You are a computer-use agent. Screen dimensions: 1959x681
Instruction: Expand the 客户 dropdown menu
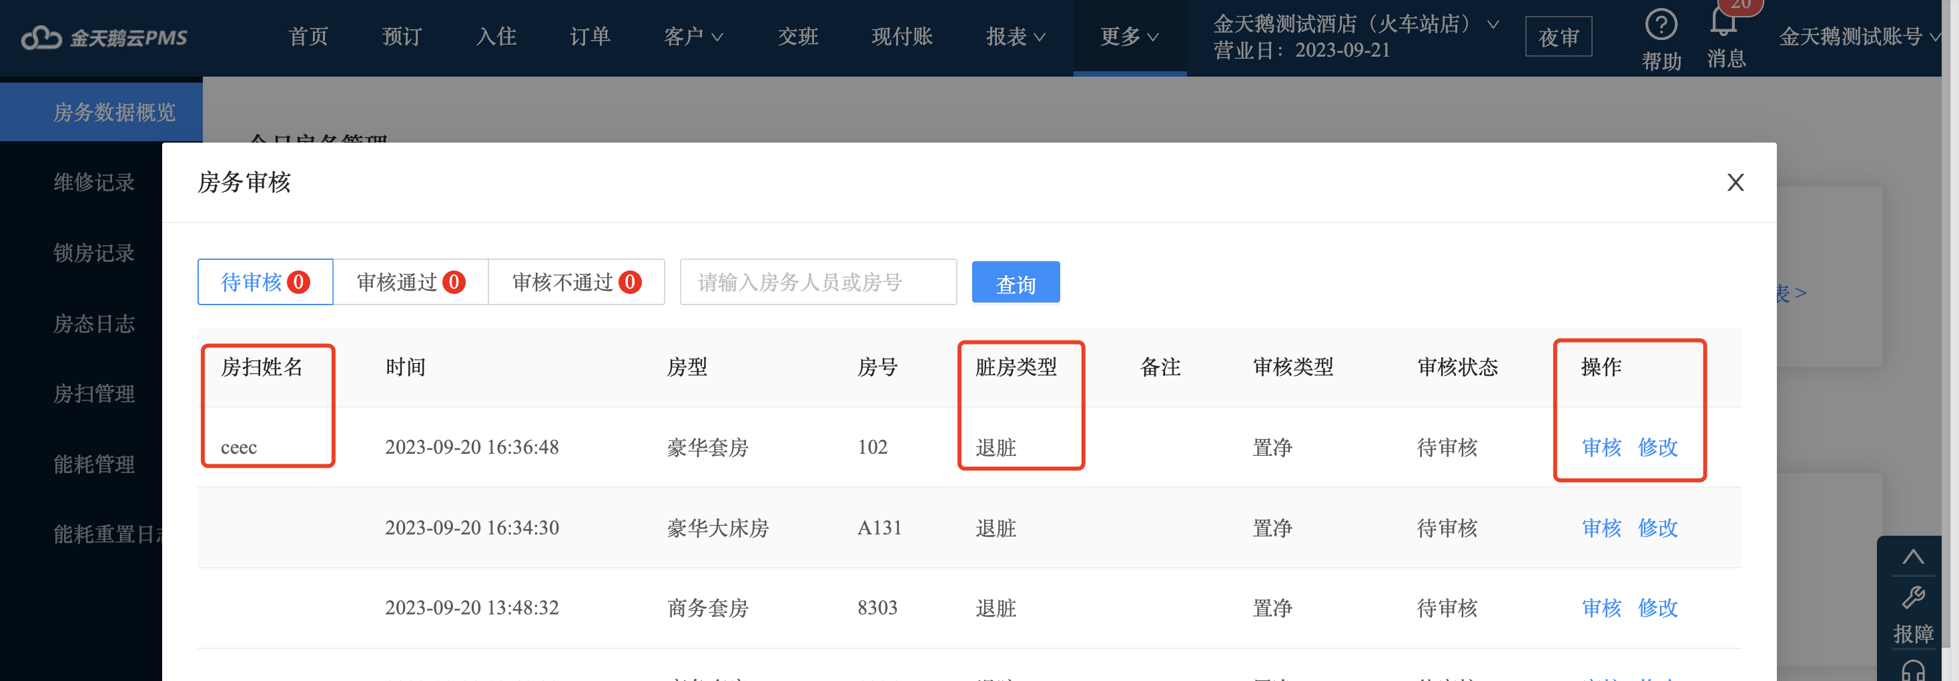(693, 37)
